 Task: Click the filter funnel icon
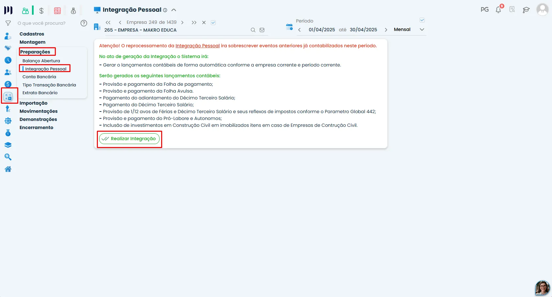8,23
